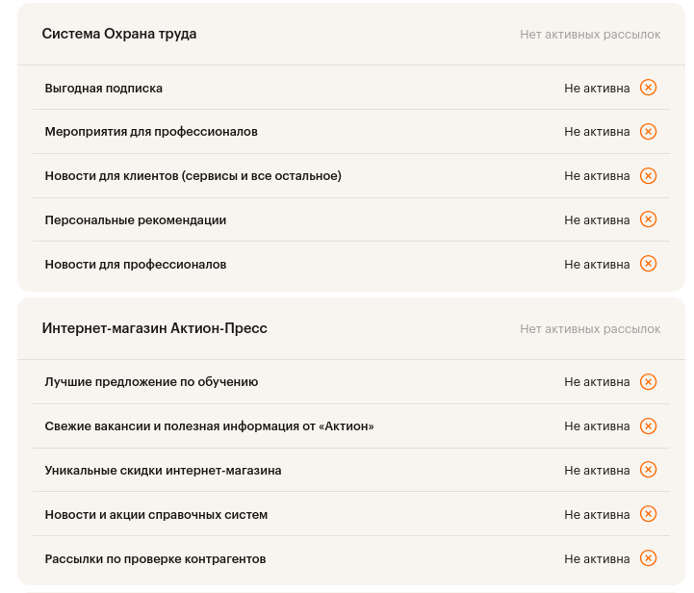Screen dimensions: 694x593
Task: Toggle Рассылки по проверке контрагентов status icon
Action: tap(649, 558)
